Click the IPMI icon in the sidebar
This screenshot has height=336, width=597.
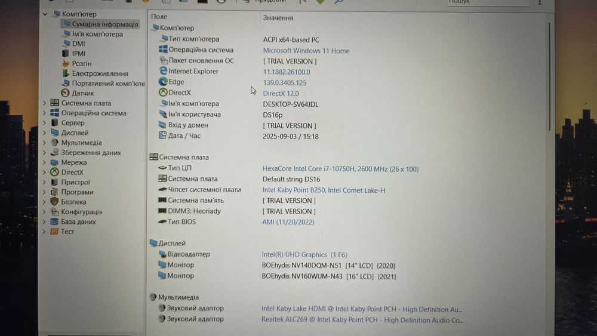click(x=66, y=53)
